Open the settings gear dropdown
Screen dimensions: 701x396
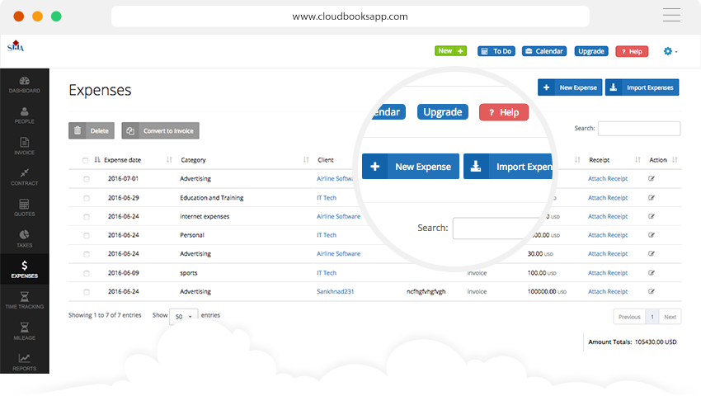[670, 51]
